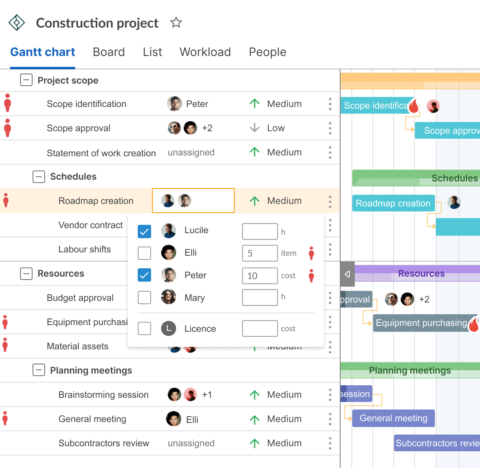Click the Construction project diamond logo

[16, 23]
